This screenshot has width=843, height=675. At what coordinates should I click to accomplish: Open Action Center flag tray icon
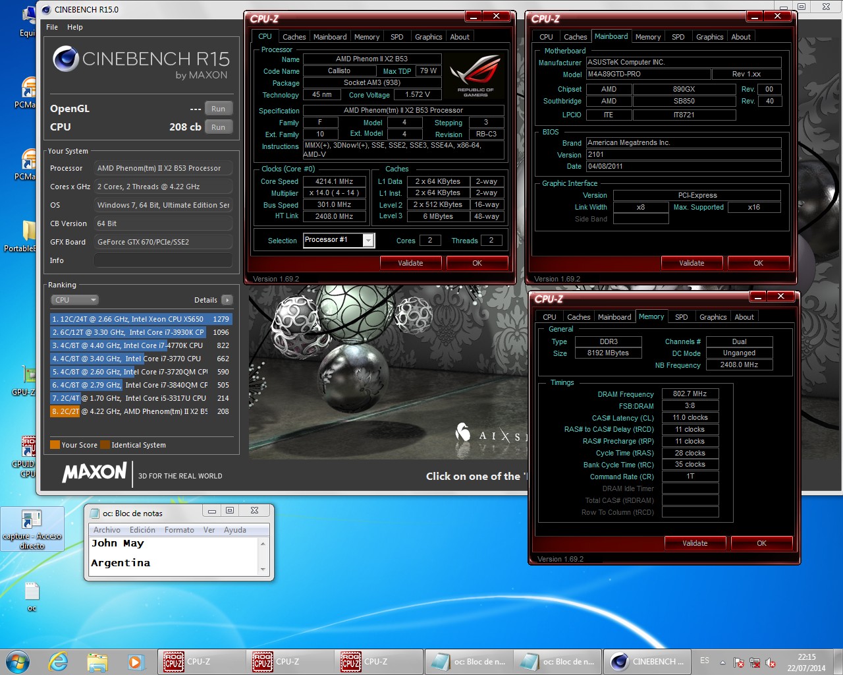(x=739, y=662)
